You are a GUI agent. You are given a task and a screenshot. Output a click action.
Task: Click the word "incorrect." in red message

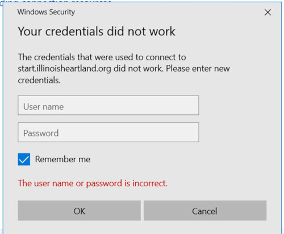pos(150,183)
